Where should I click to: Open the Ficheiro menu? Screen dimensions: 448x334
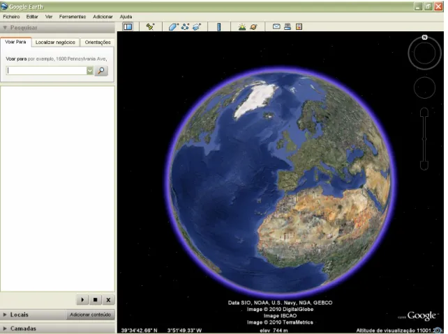[11, 17]
